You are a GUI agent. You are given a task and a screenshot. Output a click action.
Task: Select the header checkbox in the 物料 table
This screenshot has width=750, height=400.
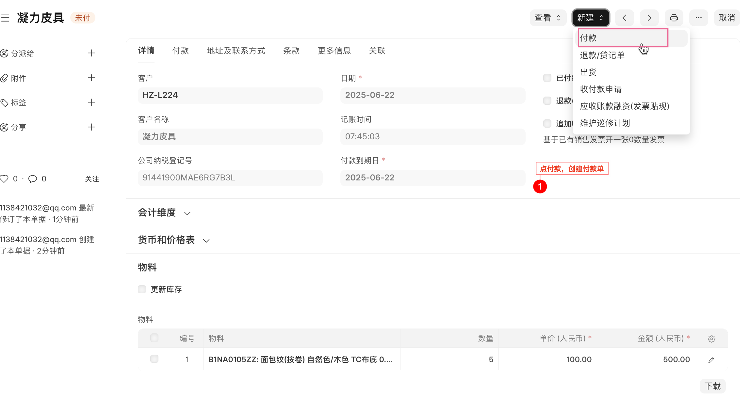click(154, 338)
